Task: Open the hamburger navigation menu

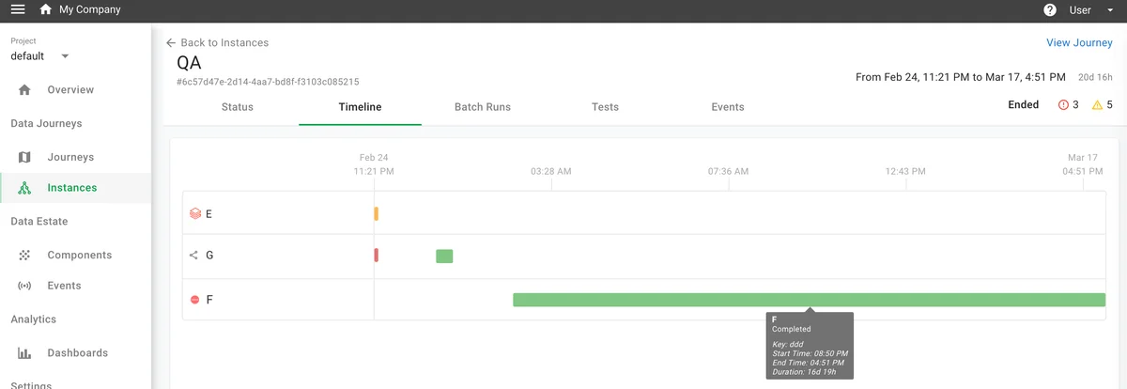Action: tap(17, 10)
